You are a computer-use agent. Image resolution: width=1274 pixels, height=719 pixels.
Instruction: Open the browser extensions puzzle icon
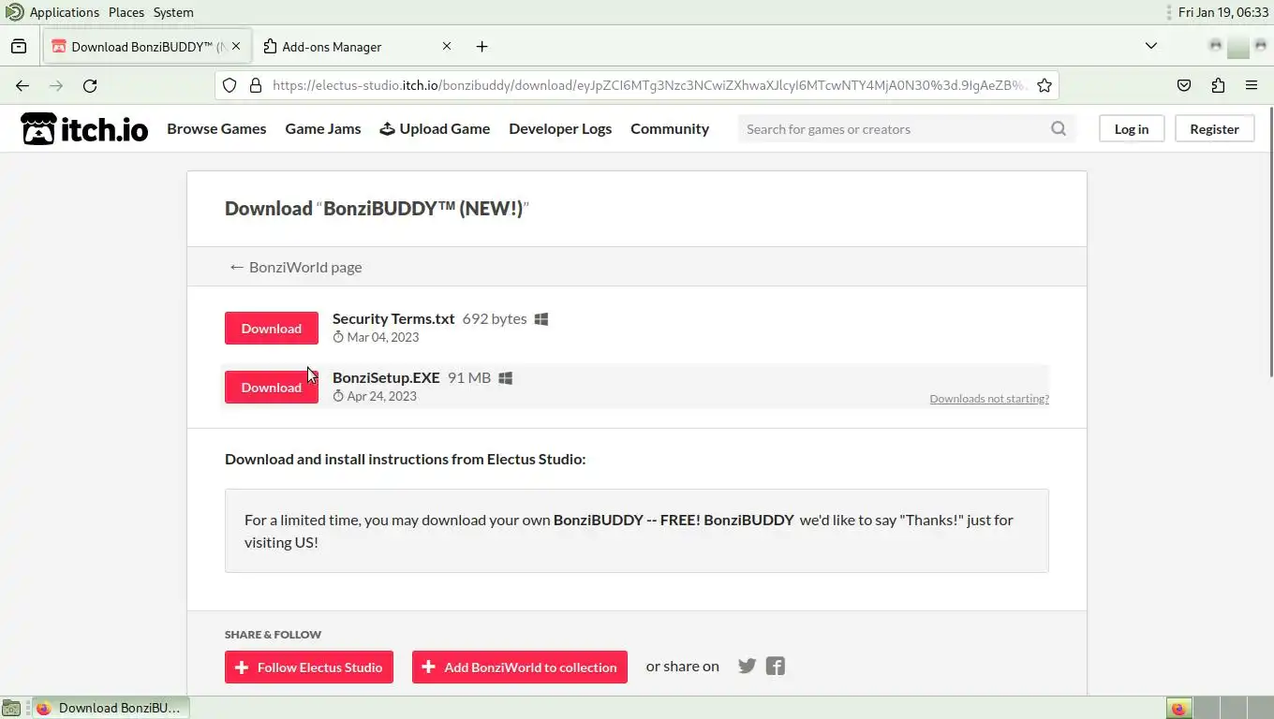(x=1218, y=85)
